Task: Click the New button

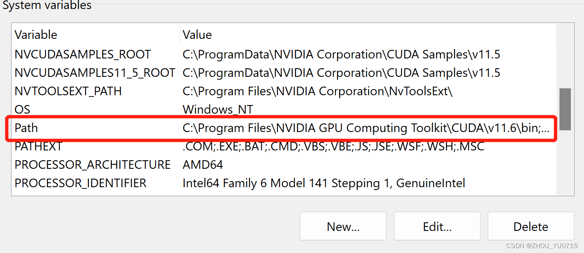Action: pos(343,226)
